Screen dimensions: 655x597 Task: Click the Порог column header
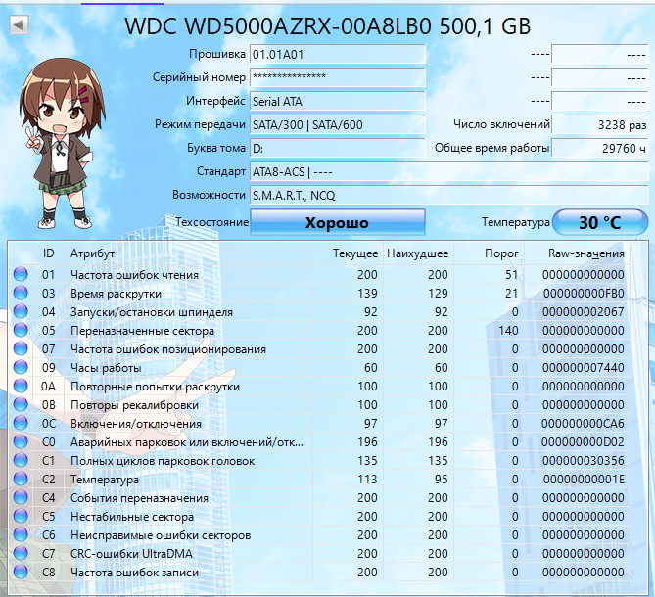tap(489, 253)
